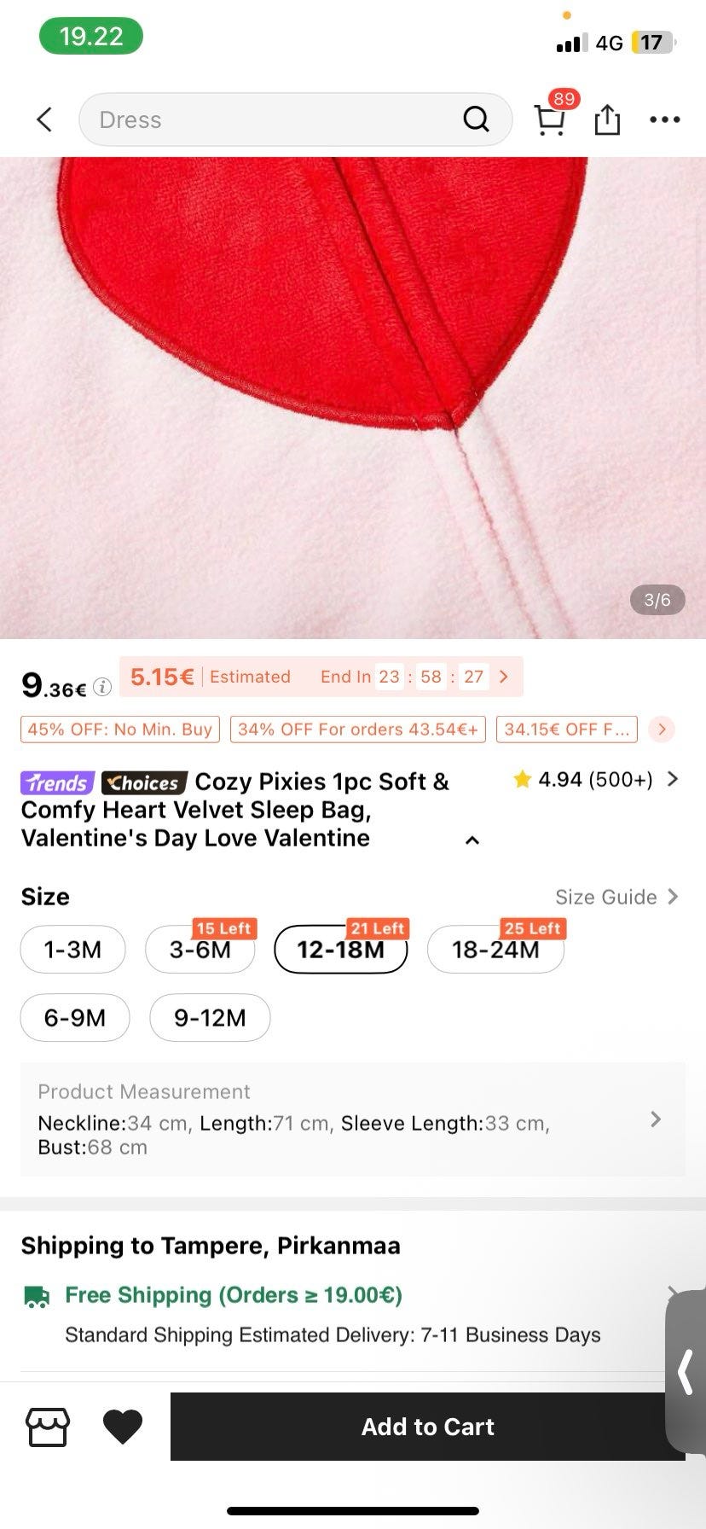Open the shopping cart
This screenshot has height=1529, width=706.
coord(550,120)
